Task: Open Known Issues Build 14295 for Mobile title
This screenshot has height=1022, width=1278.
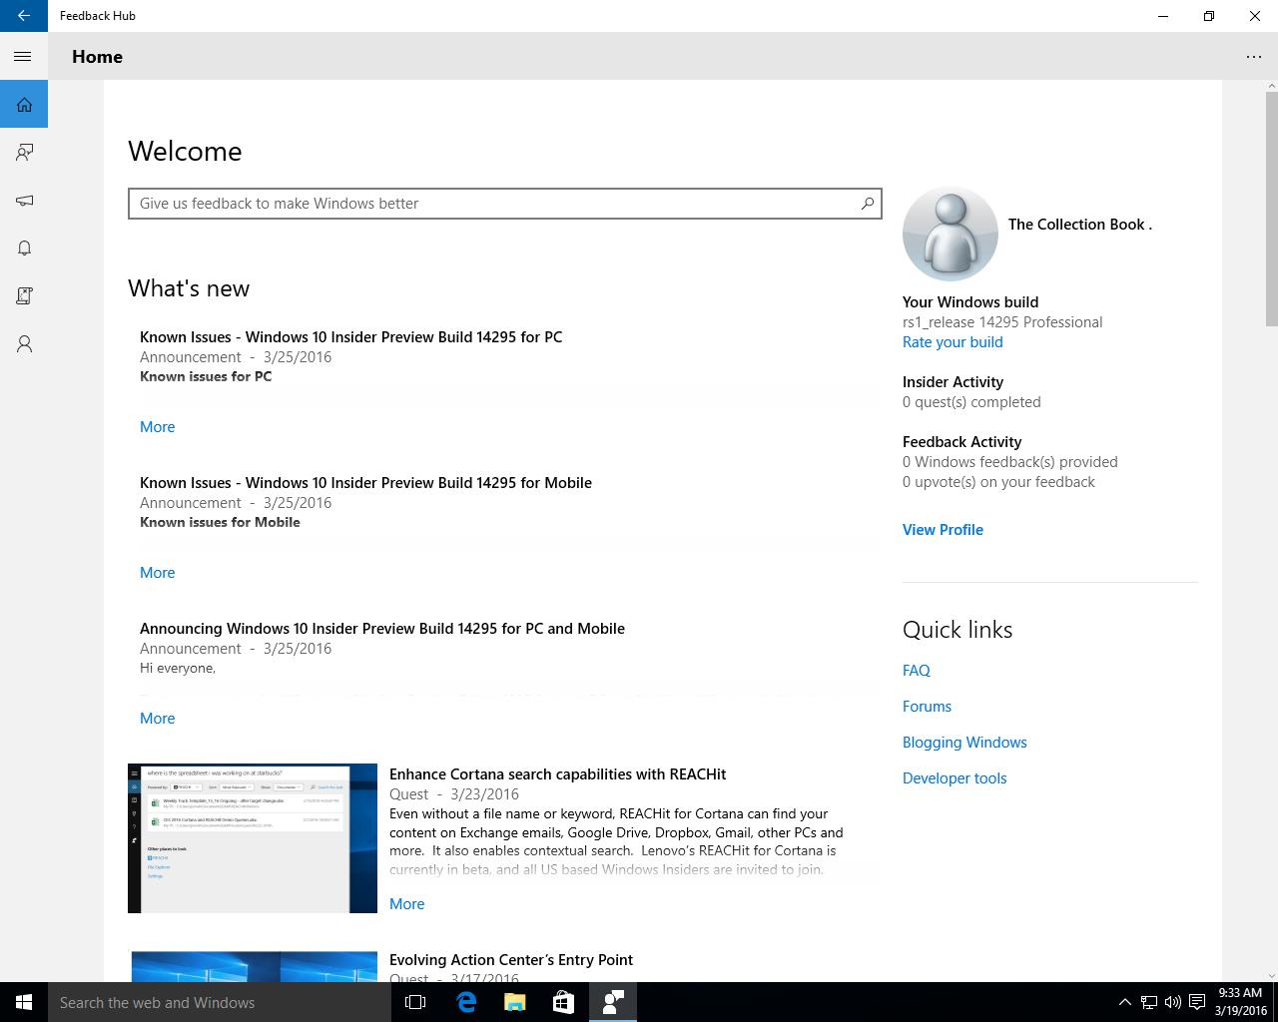Action: click(365, 483)
